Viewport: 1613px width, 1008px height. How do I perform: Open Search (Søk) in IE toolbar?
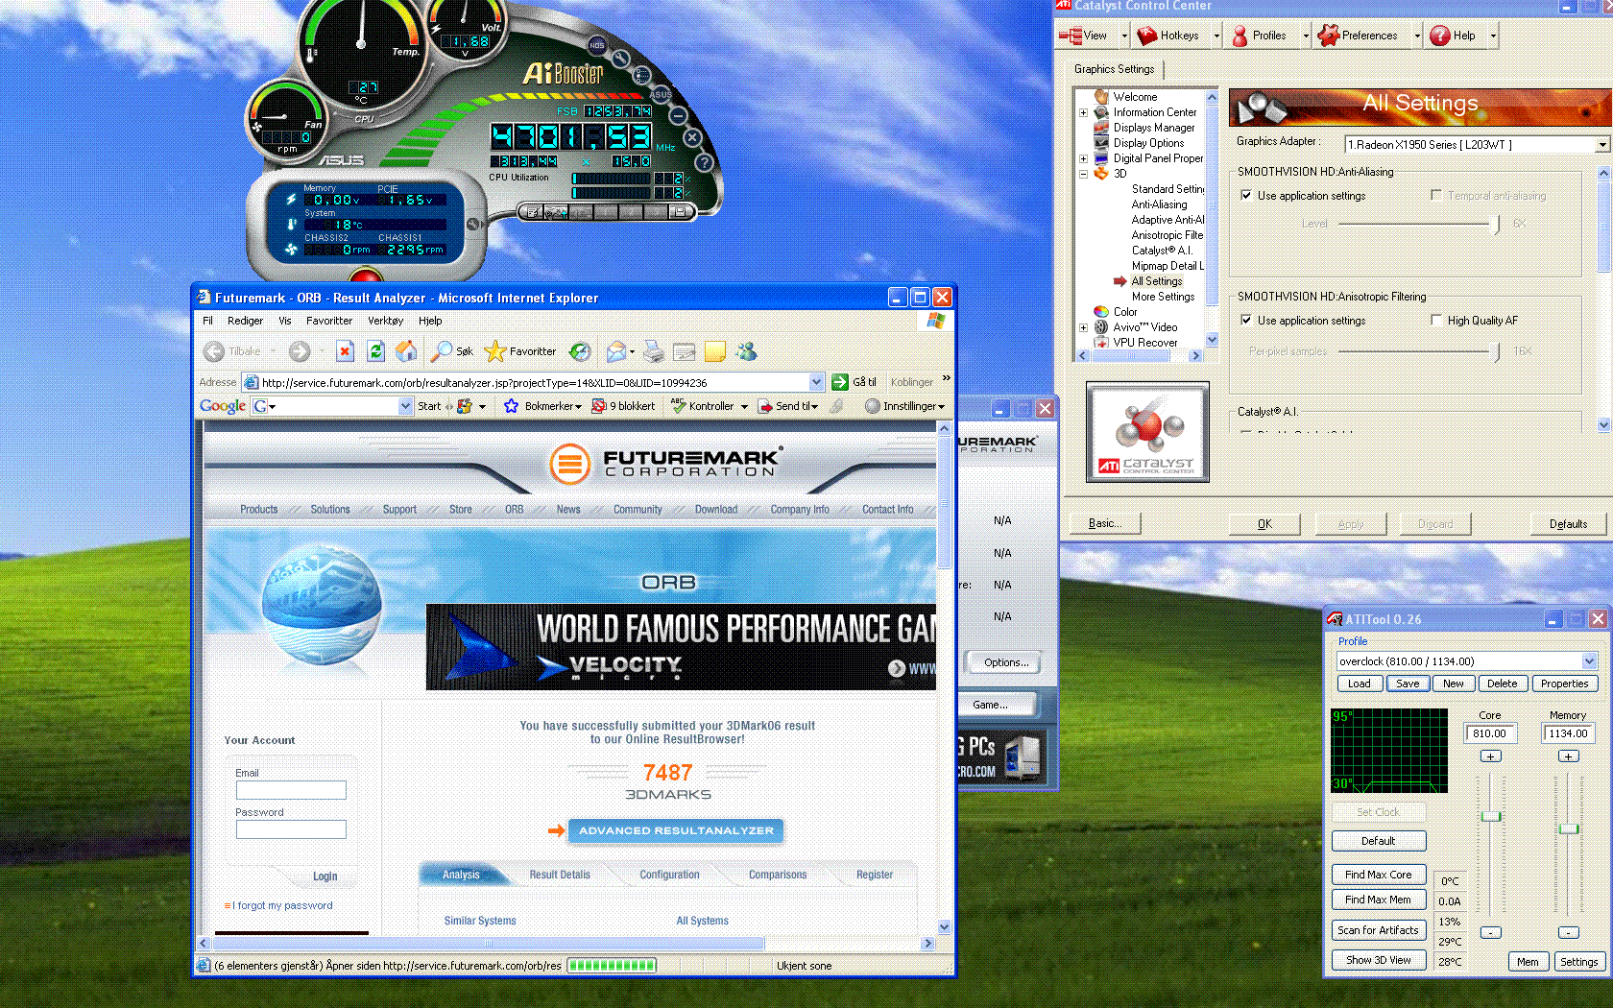(x=452, y=351)
